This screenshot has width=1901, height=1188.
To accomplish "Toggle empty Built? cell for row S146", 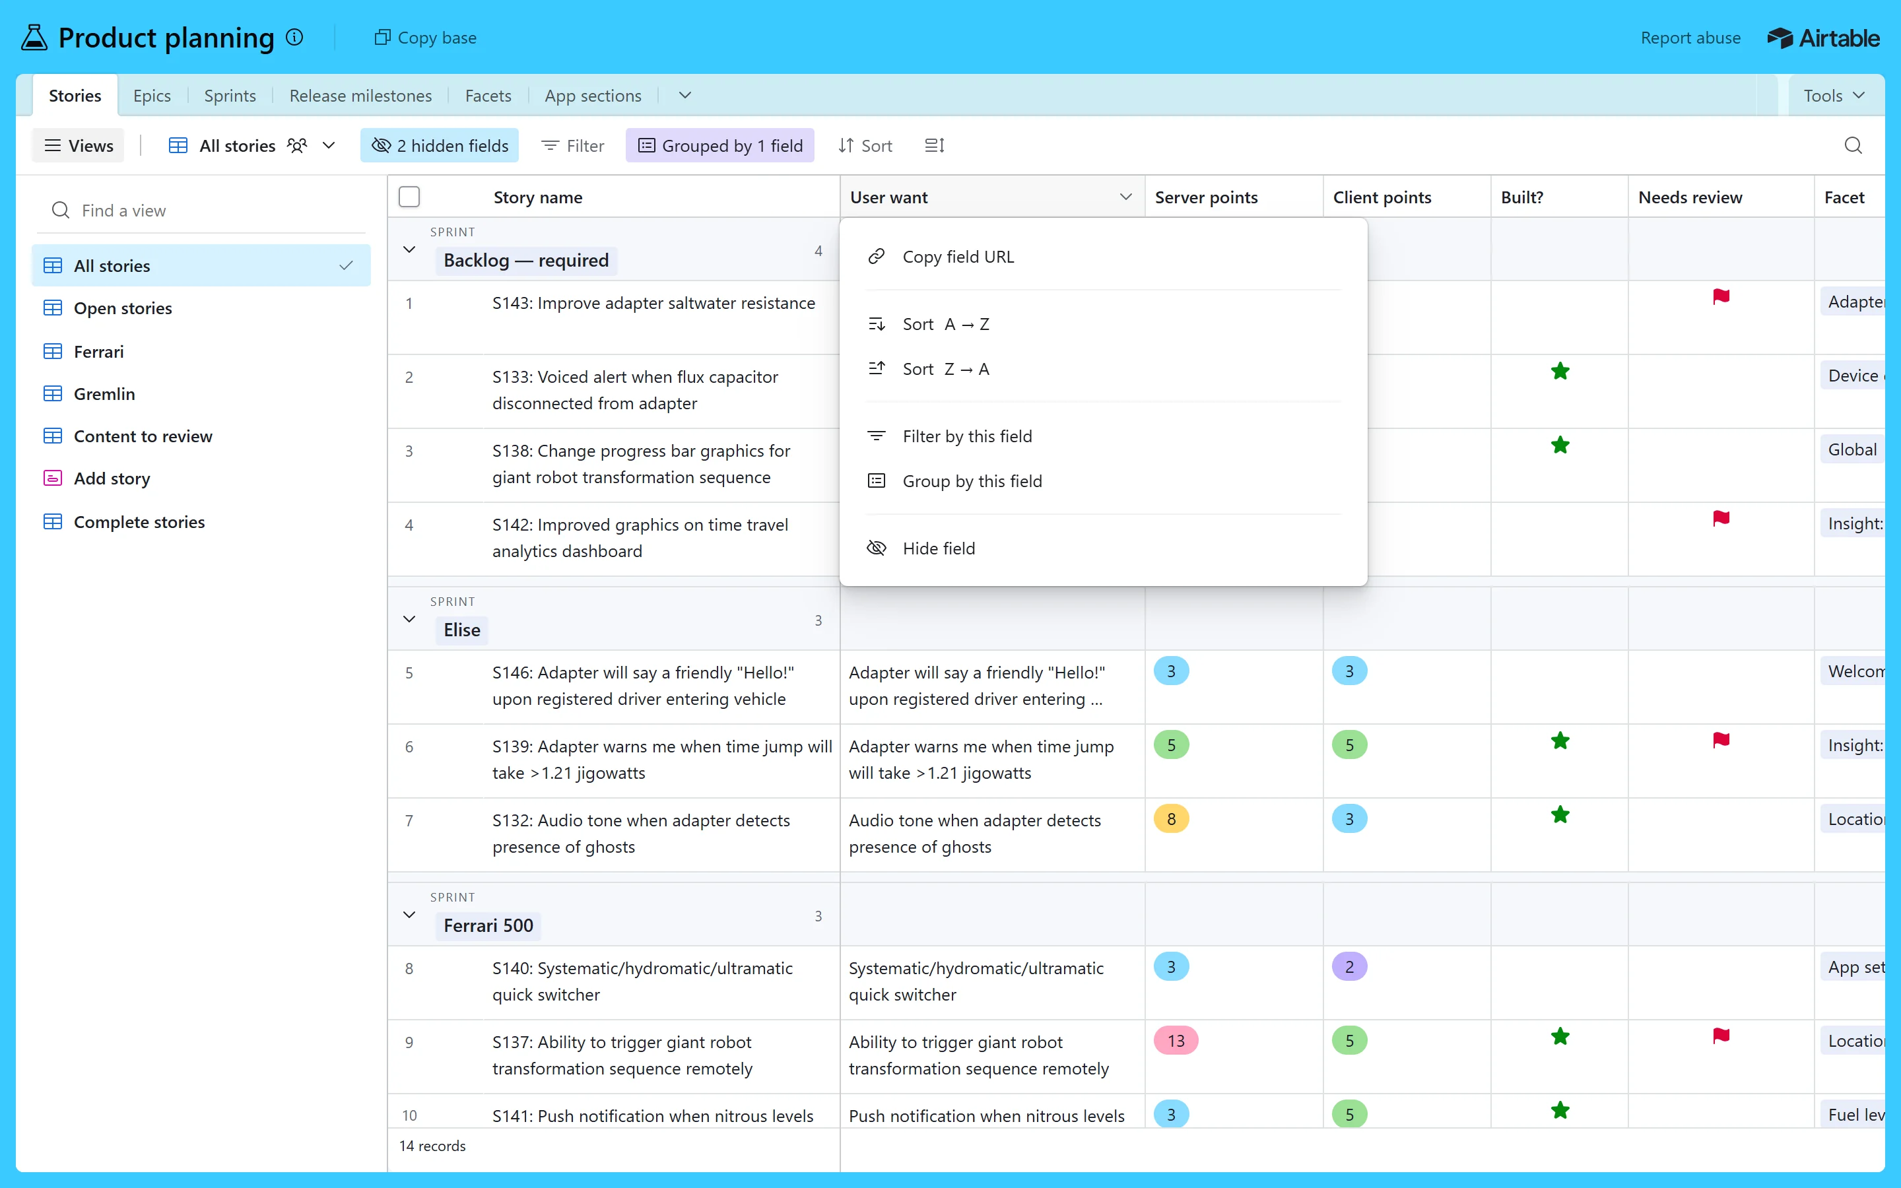I will pyautogui.click(x=1559, y=686).
